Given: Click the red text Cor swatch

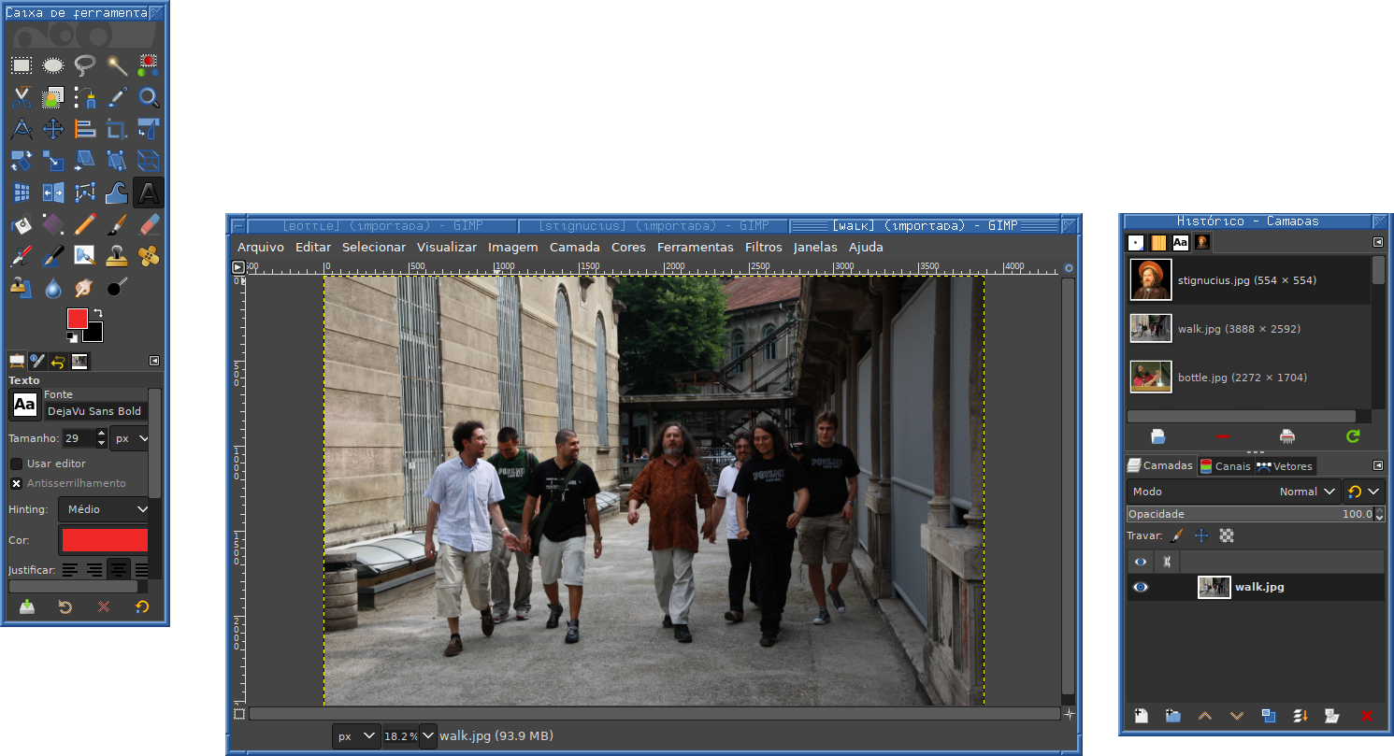Looking at the screenshot, I should pos(104,540).
